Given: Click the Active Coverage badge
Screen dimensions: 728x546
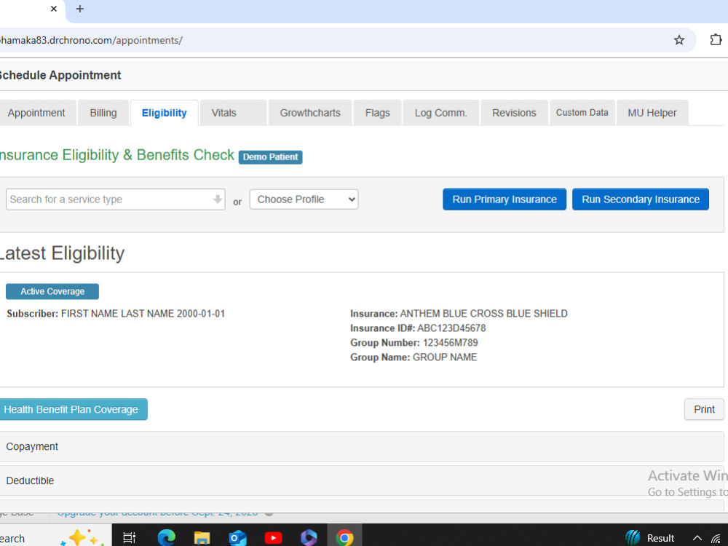Looking at the screenshot, I should (52, 292).
